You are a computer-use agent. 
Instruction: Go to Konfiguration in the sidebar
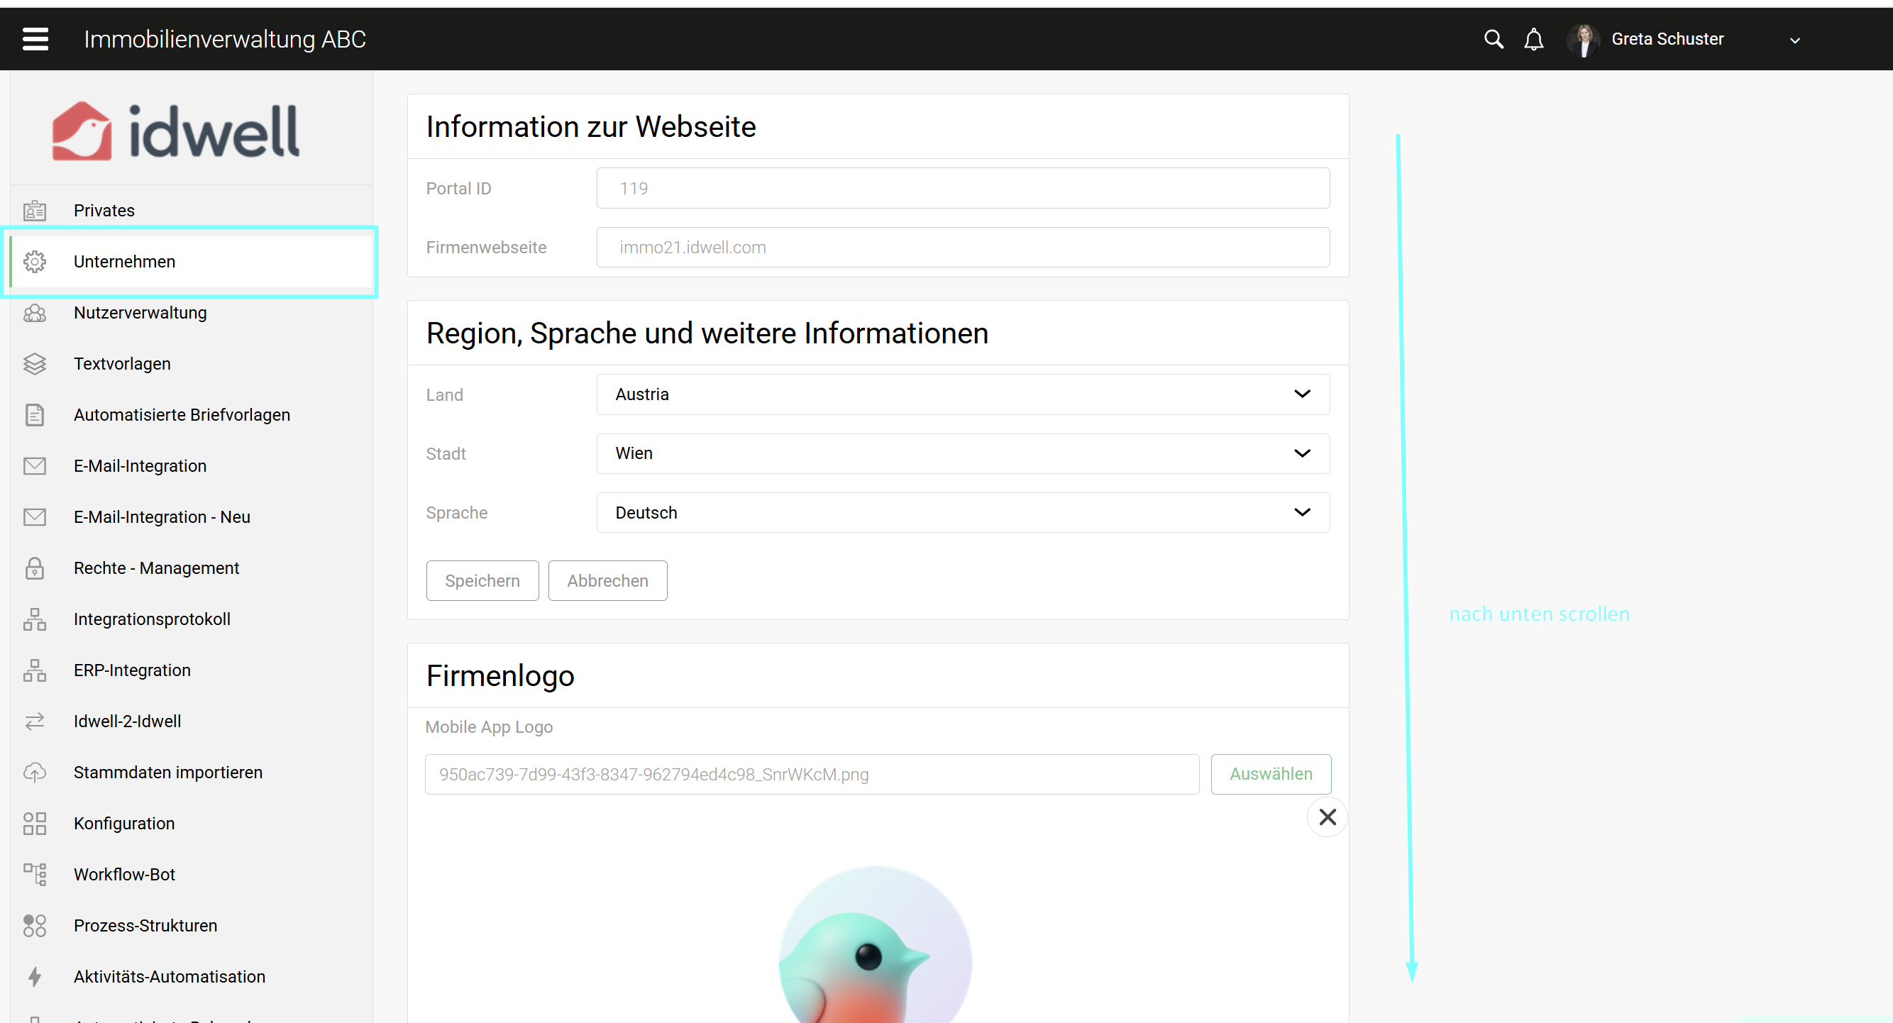point(124,823)
